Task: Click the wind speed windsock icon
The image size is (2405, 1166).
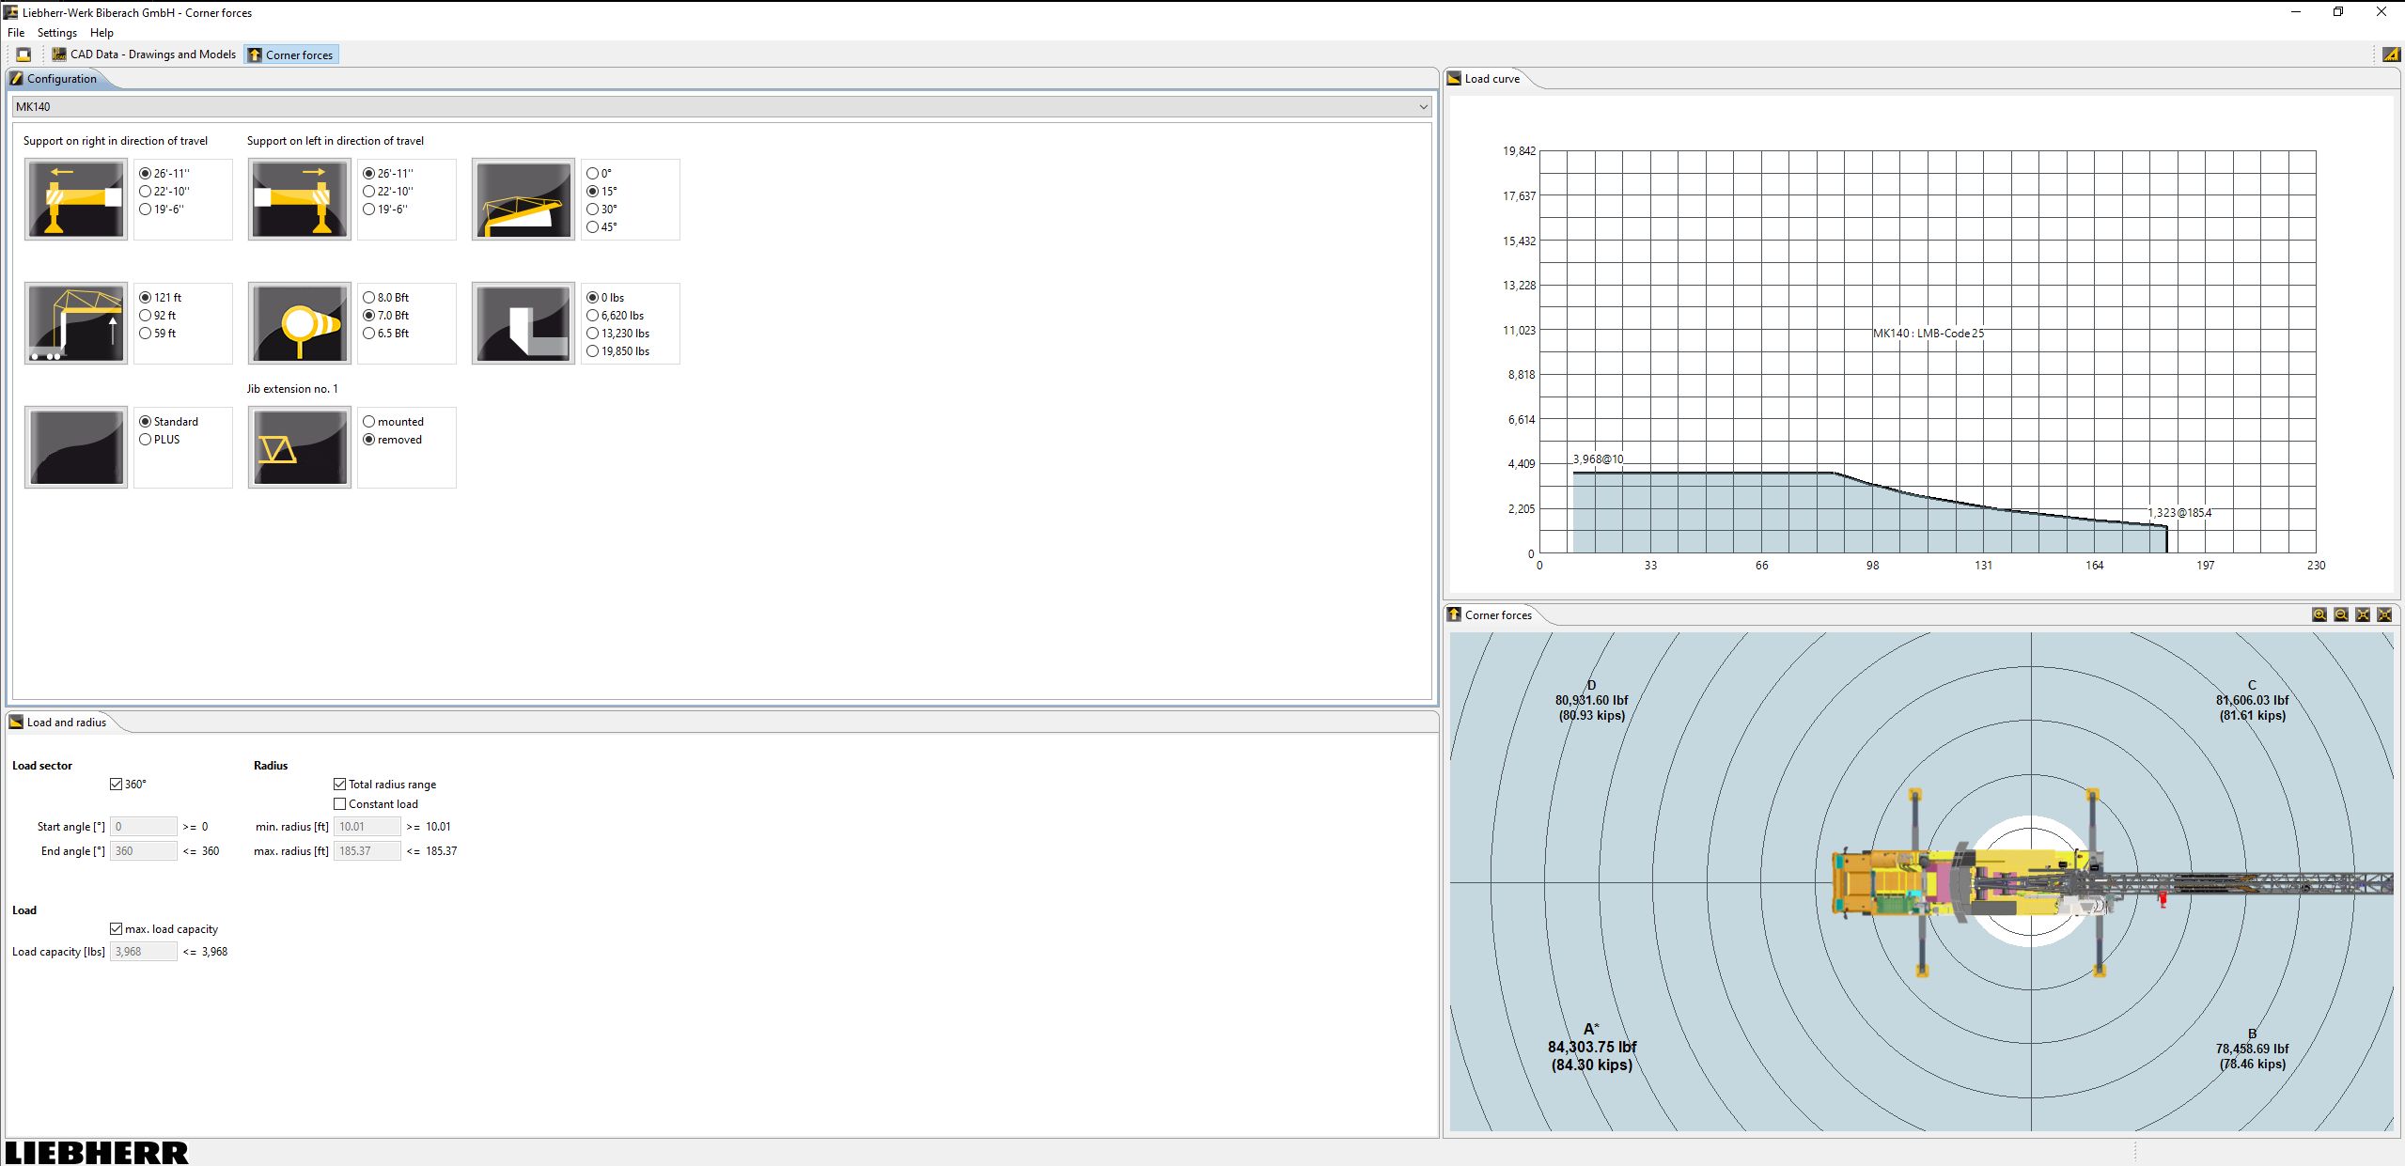Action: (299, 323)
